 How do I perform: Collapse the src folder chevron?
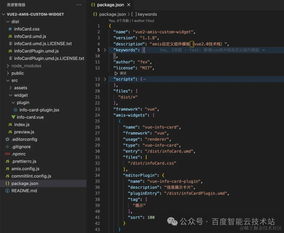8,81
